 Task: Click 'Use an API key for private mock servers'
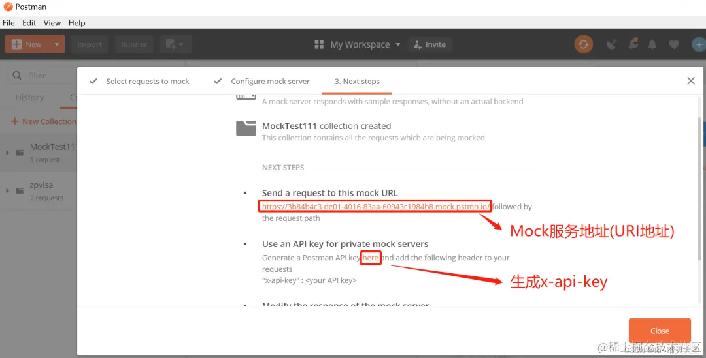coord(345,244)
